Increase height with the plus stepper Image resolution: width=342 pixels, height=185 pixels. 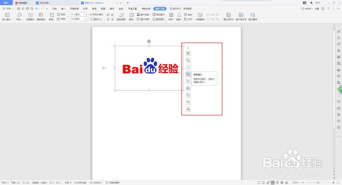pyautogui.click(x=87, y=14)
